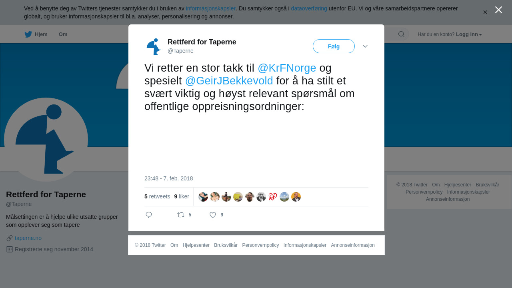Dismiss the cookie notice small X
Image resolution: width=512 pixels, height=288 pixels.
pos(485,12)
